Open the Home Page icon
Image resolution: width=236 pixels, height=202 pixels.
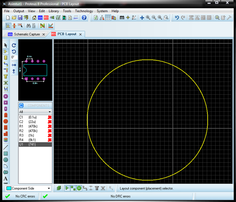[34, 18]
